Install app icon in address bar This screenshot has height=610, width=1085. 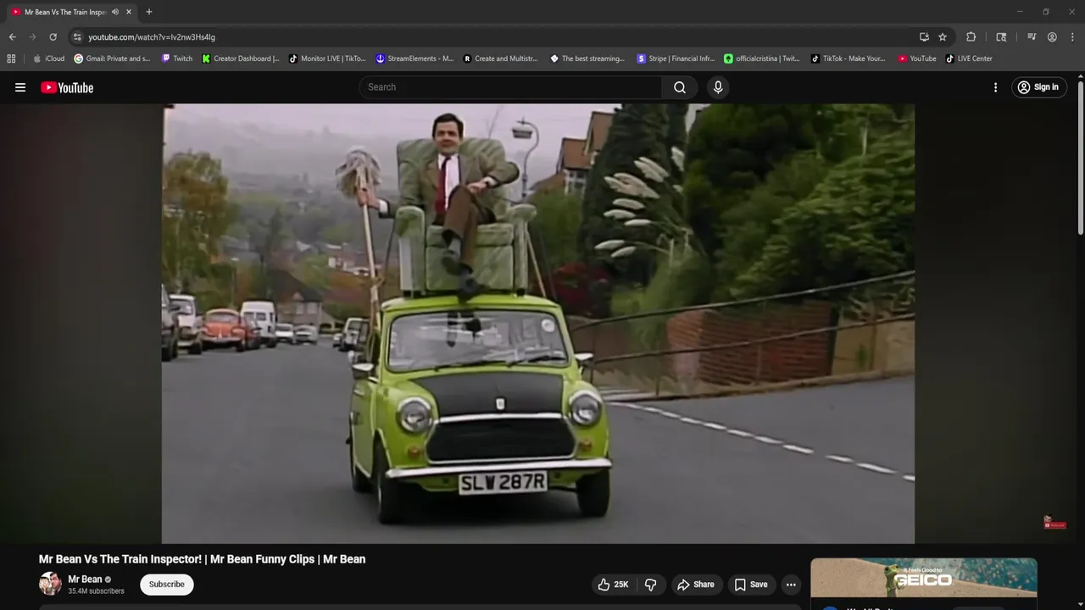[x=924, y=37]
